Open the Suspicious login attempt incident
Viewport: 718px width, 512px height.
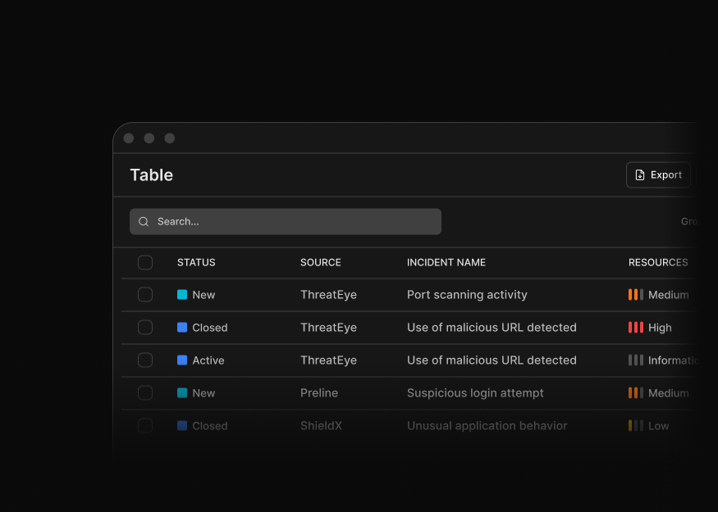point(475,393)
